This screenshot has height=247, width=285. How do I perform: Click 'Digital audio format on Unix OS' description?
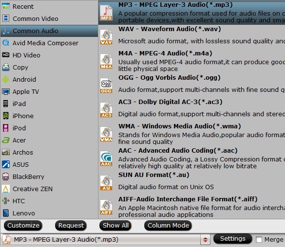(x=166, y=187)
